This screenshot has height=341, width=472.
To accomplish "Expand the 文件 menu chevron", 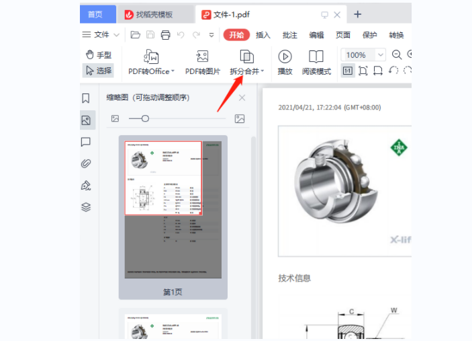I will click(x=116, y=35).
